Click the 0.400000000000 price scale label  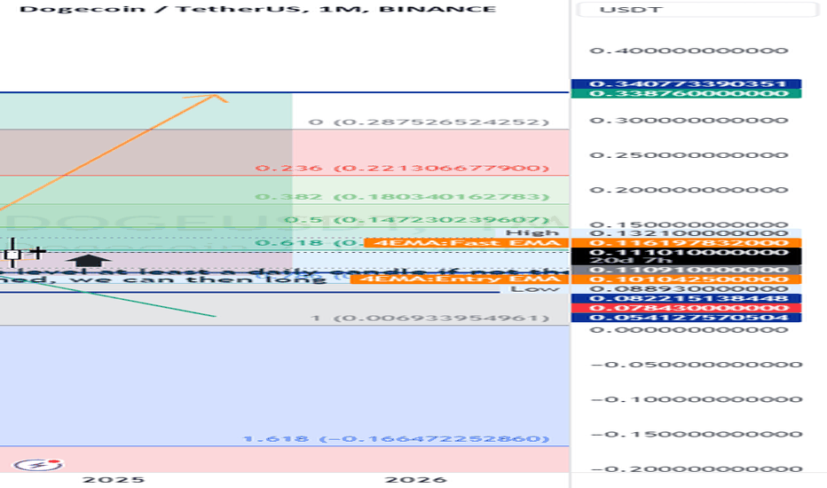click(689, 51)
